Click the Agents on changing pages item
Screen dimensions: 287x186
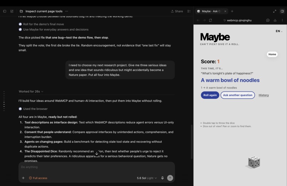point(93,144)
